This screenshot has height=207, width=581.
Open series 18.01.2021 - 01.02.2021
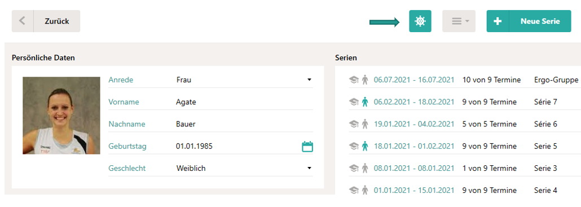[x=414, y=146]
